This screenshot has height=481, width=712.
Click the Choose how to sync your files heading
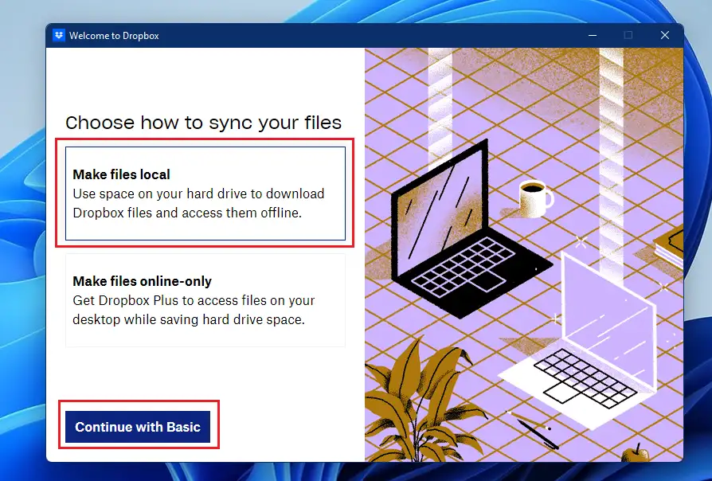pos(203,123)
